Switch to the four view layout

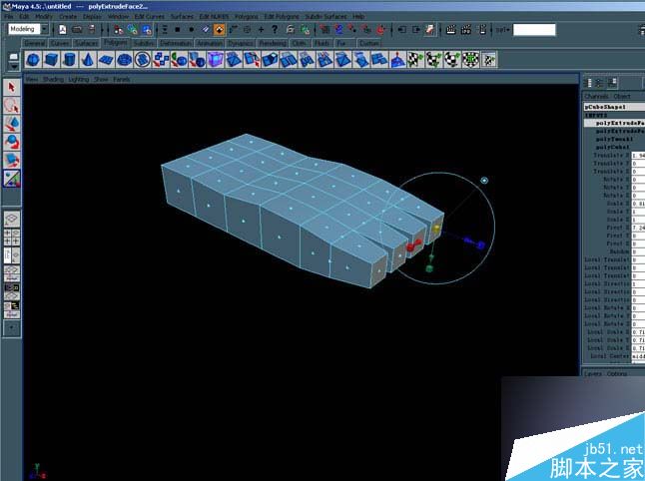12,238
